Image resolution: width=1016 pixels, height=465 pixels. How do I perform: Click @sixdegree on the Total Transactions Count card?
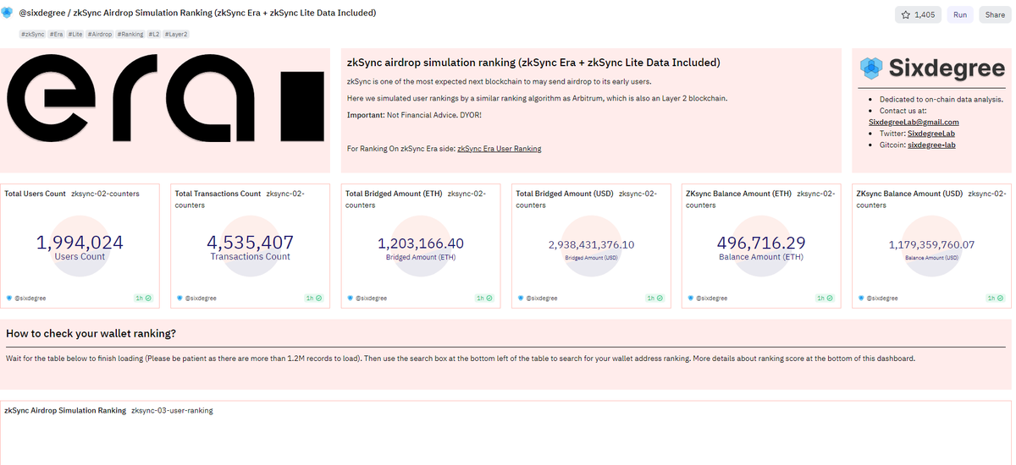point(201,298)
